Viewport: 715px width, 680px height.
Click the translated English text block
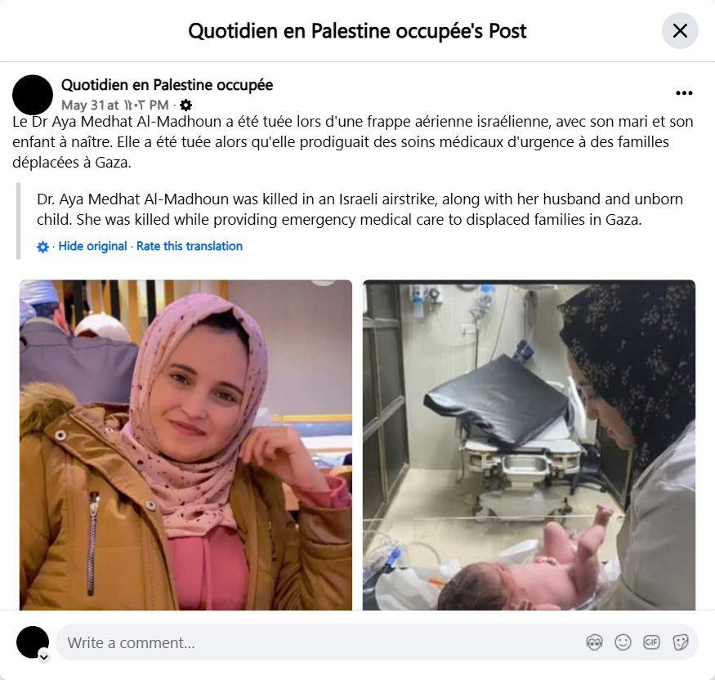coord(360,209)
